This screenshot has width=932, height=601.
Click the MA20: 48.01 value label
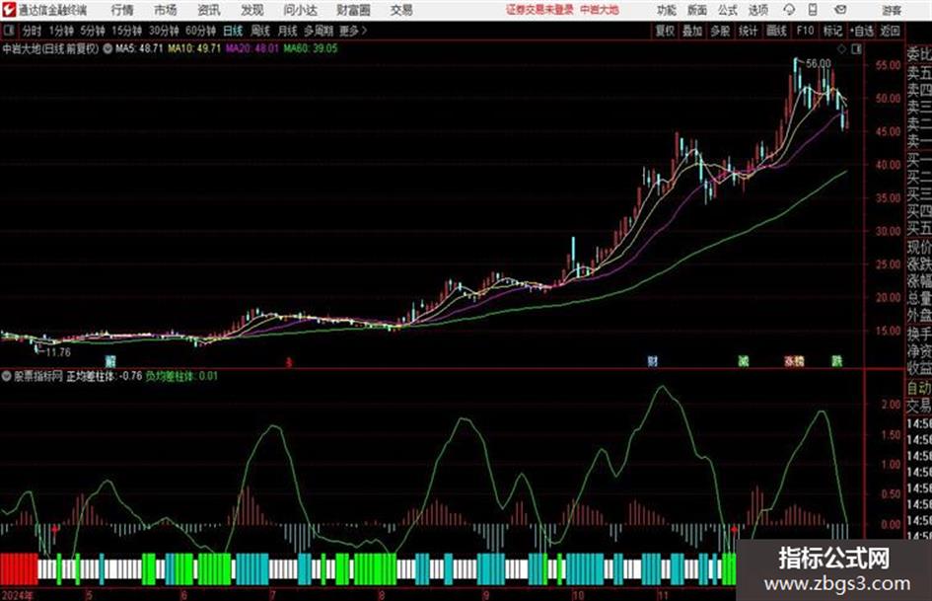[x=252, y=48]
